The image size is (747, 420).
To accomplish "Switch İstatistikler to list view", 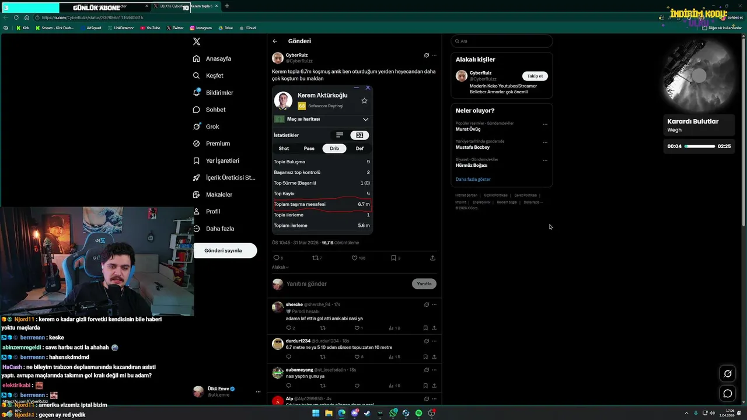I will [x=340, y=135].
